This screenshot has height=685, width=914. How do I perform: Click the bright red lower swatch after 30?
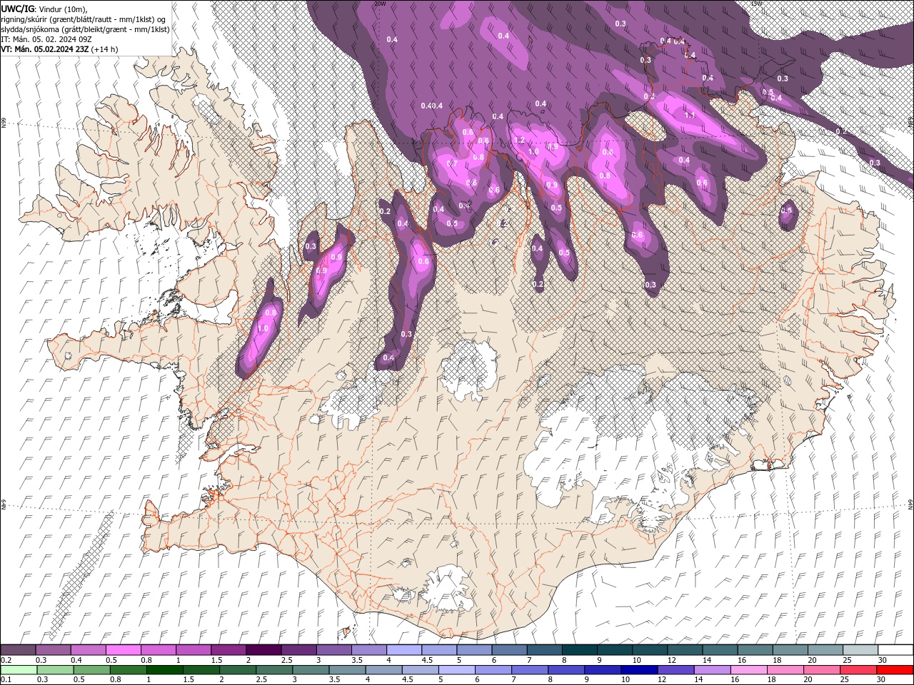(x=894, y=670)
